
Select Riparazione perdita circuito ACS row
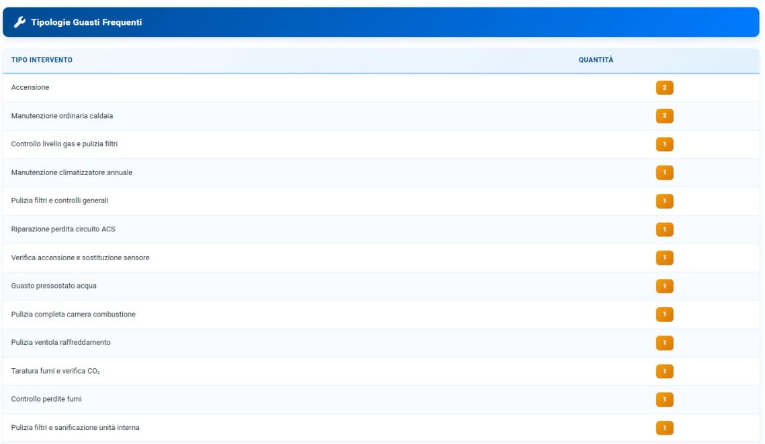[63, 229]
